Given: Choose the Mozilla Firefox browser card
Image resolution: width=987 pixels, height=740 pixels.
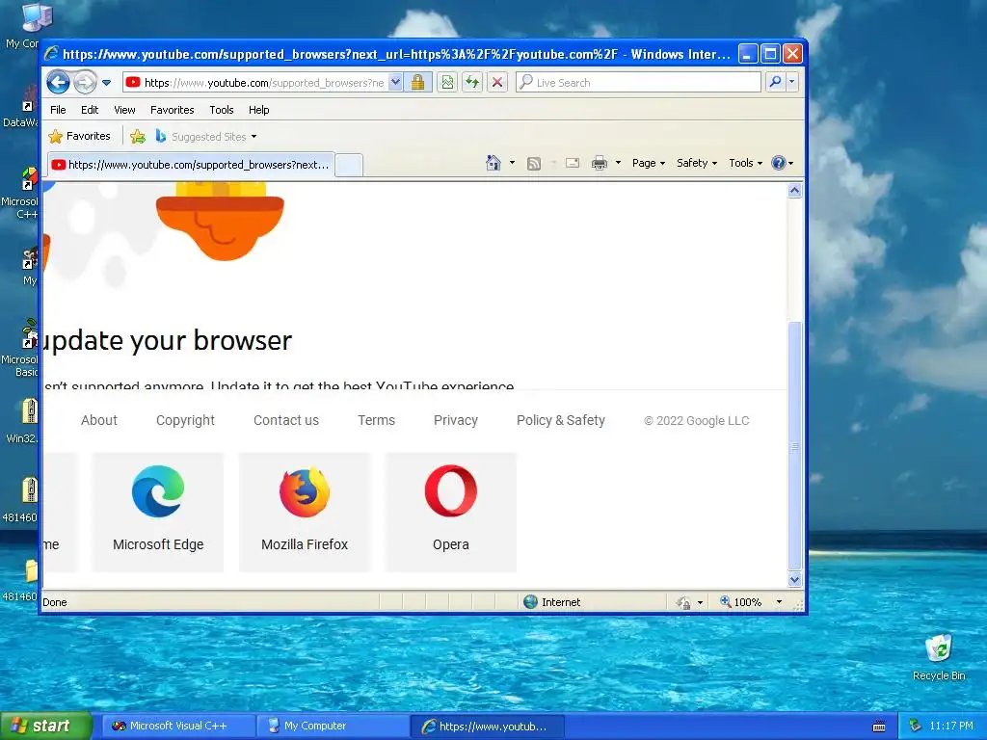Looking at the screenshot, I should click(x=305, y=513).
